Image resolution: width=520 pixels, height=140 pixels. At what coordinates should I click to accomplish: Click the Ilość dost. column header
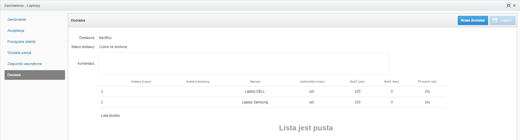tap(392, 82)
